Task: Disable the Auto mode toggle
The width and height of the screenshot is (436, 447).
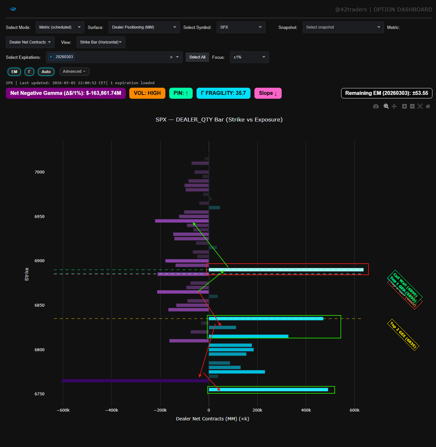Action: tap(46, 72)
